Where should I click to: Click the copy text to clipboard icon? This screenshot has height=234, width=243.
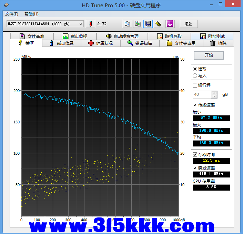tap(127, 24)
